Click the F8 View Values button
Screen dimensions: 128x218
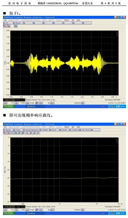[84, 130]
